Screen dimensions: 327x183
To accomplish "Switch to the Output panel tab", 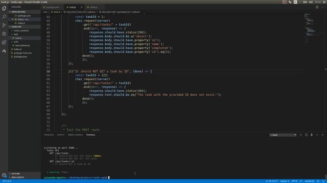I will click(61, 135).
